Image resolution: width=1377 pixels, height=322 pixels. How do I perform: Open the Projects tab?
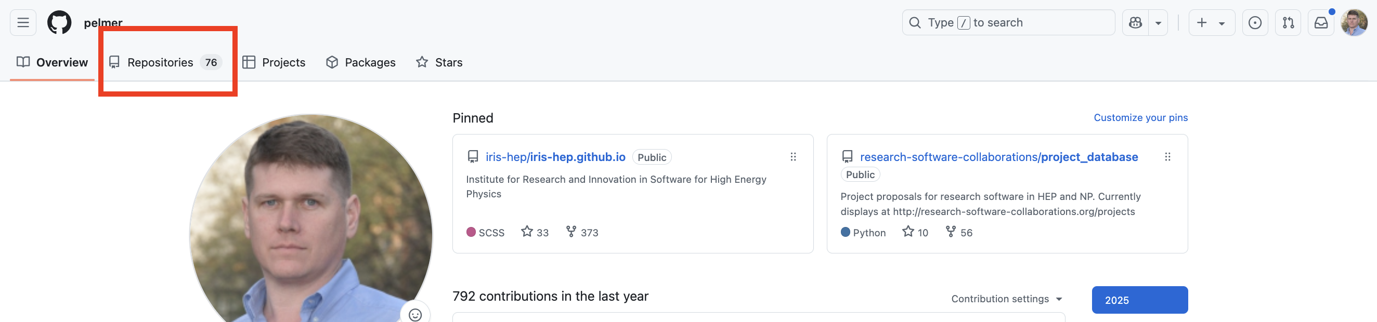tap(274, 62)
